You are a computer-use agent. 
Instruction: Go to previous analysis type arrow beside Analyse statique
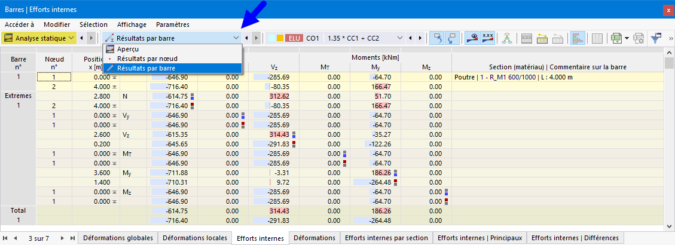(81, 38)
